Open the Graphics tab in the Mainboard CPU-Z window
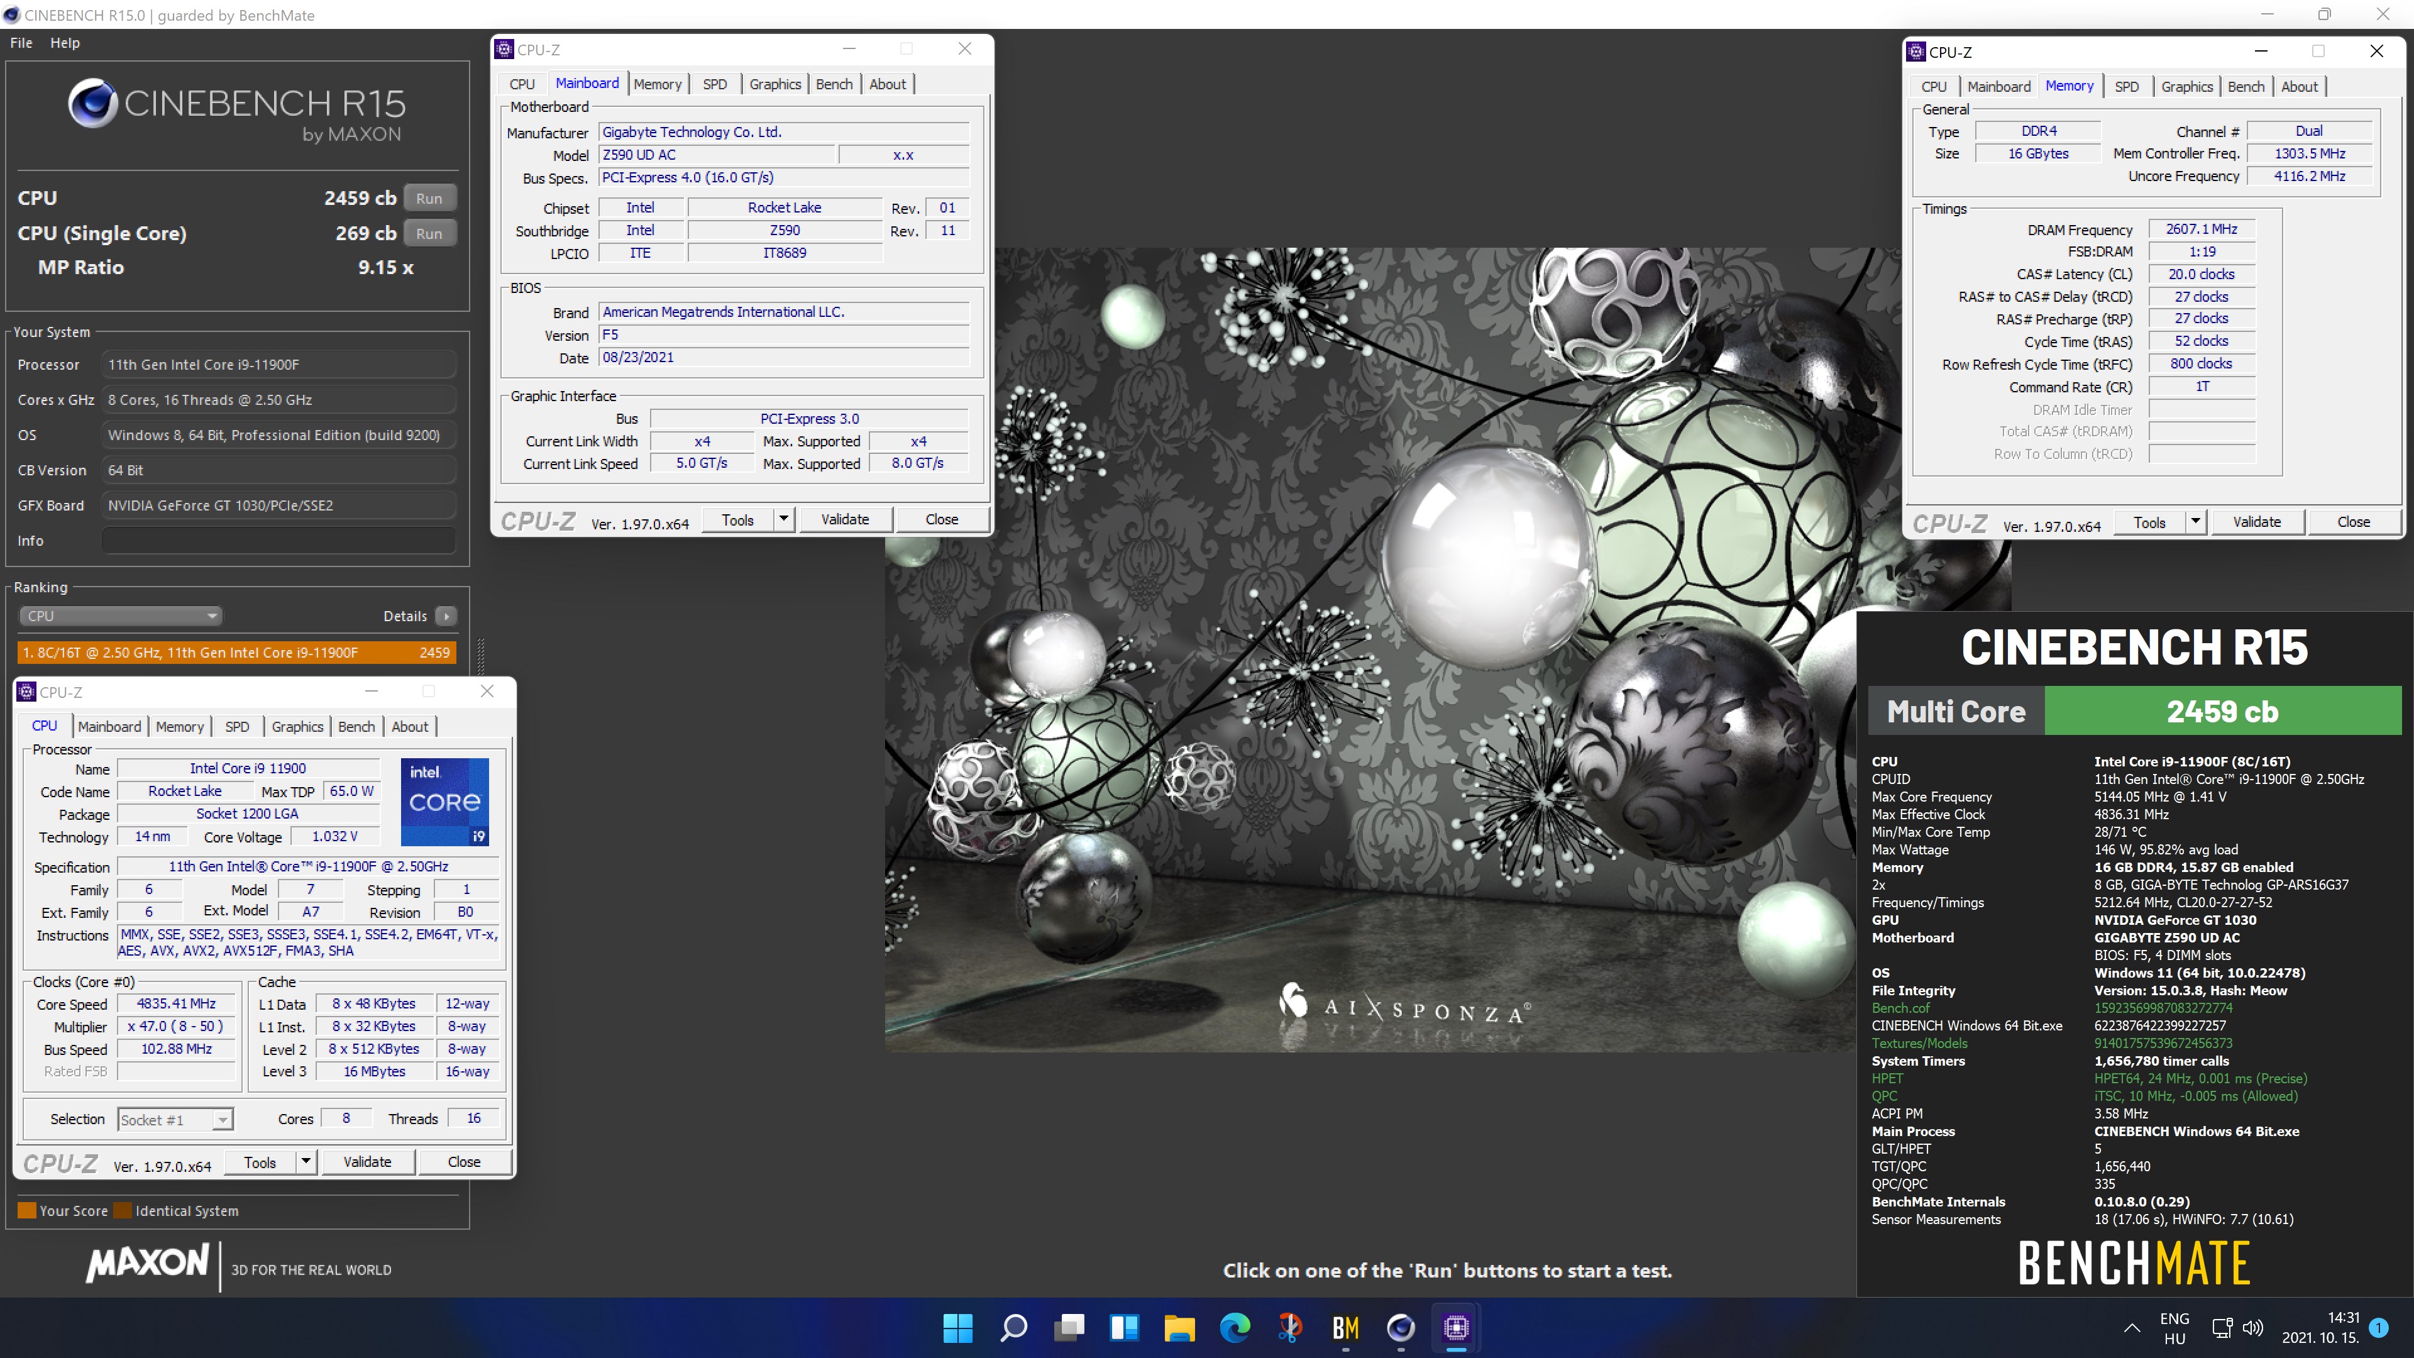The image size is (2414, 1358). (x=775, y=84)
